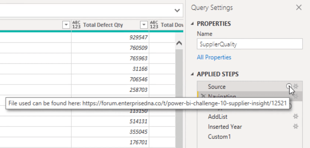Select the cell with value 765963
Screen dimensions: 310x148
point(110,58)
